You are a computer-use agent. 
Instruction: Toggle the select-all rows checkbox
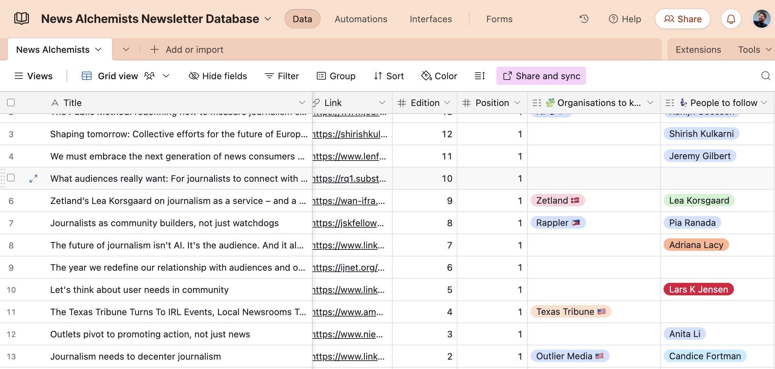(x=11, y=102)
